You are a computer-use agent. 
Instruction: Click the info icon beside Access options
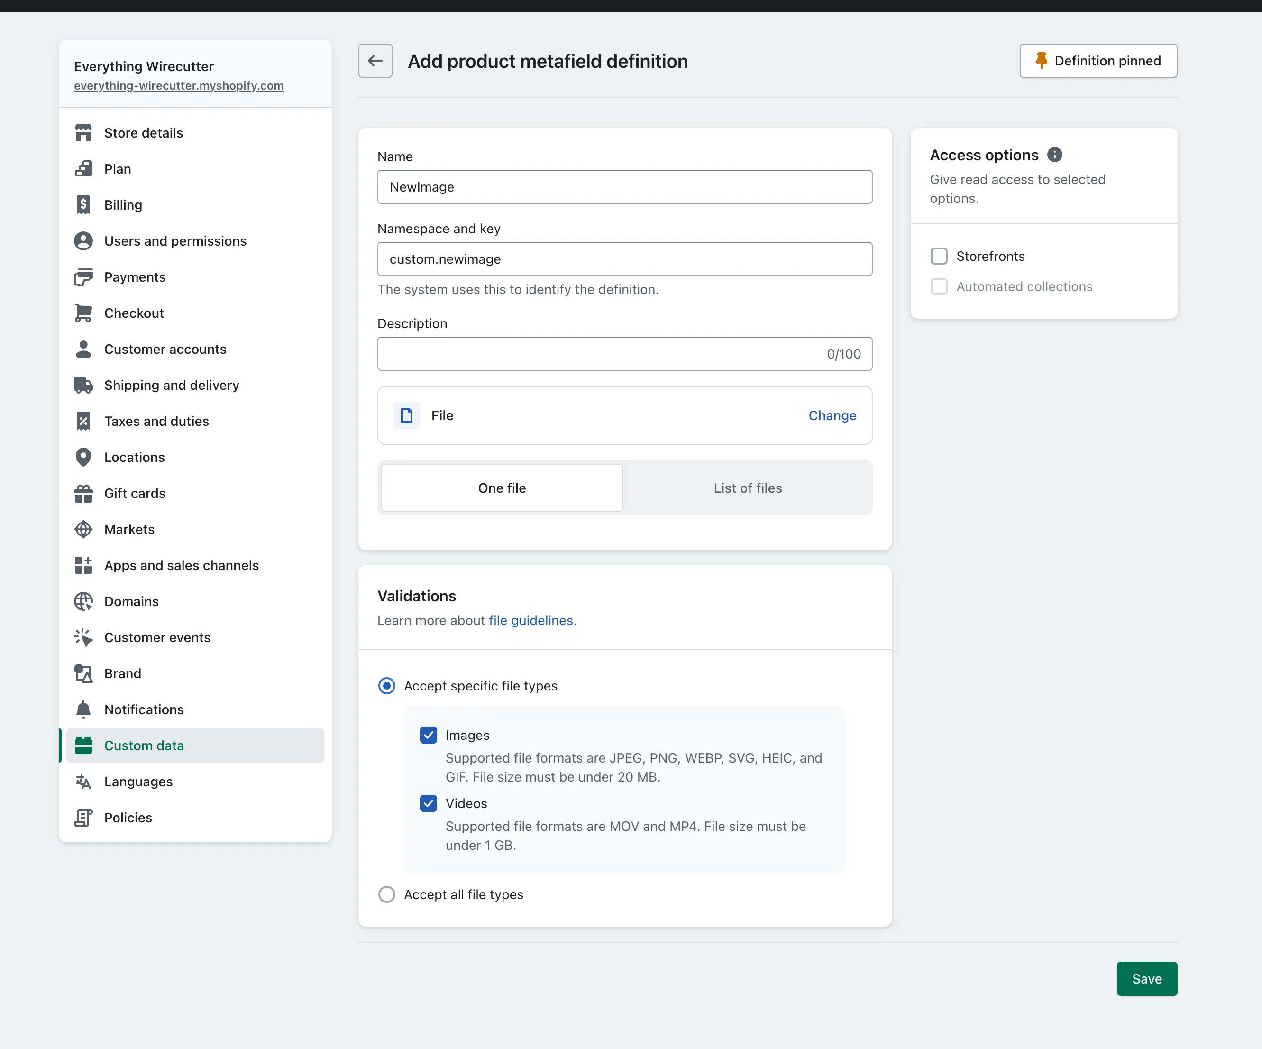click(x=1055, y=155)
